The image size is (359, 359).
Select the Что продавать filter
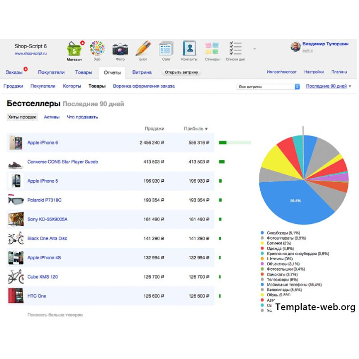point(82,117)
